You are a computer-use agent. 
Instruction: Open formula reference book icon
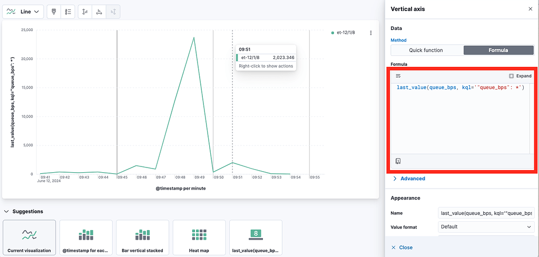[x=398, y=161]
